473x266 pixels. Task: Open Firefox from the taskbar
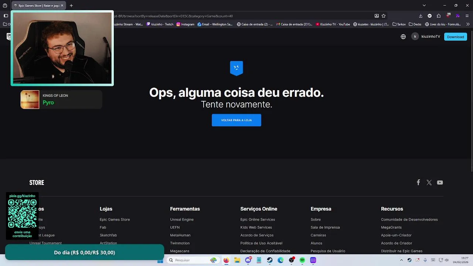(x=226, y=260)
